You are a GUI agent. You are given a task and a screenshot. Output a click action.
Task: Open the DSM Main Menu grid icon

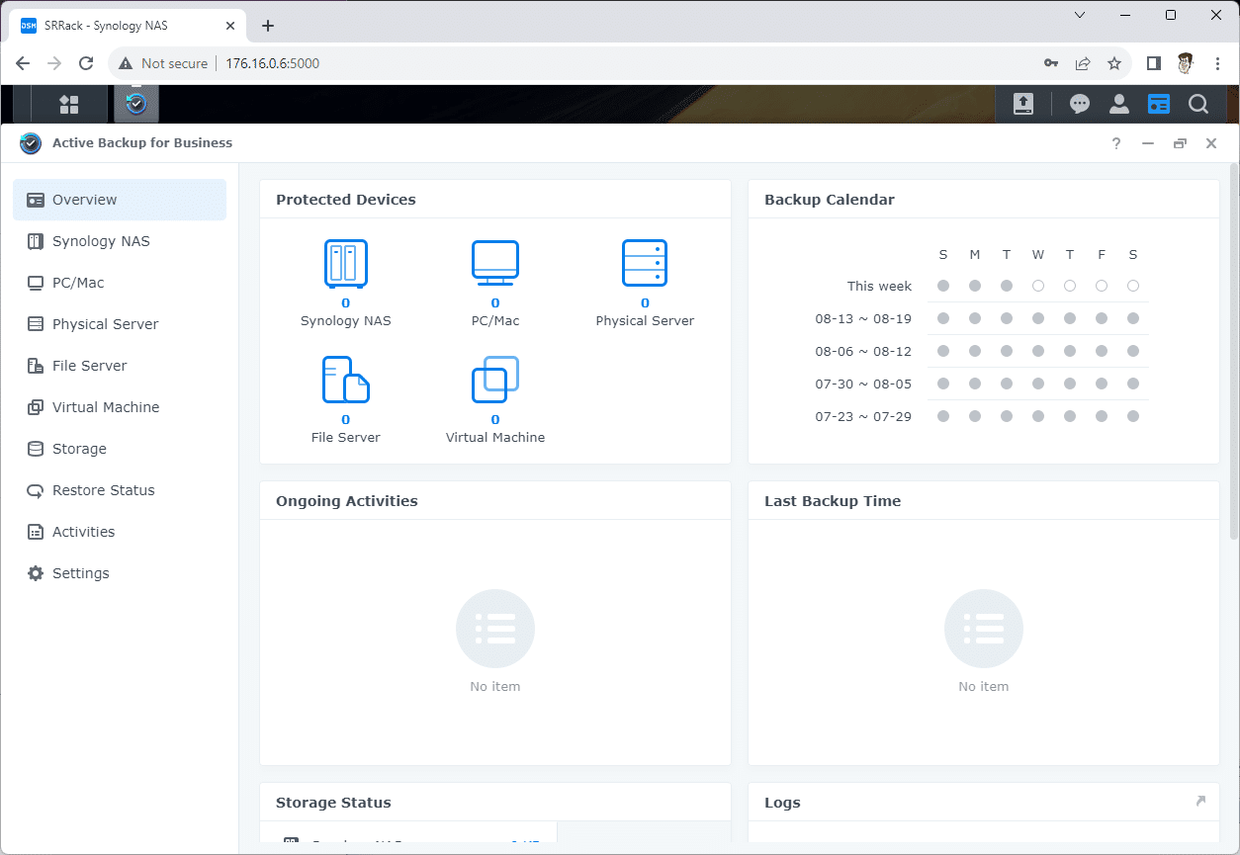68,104
